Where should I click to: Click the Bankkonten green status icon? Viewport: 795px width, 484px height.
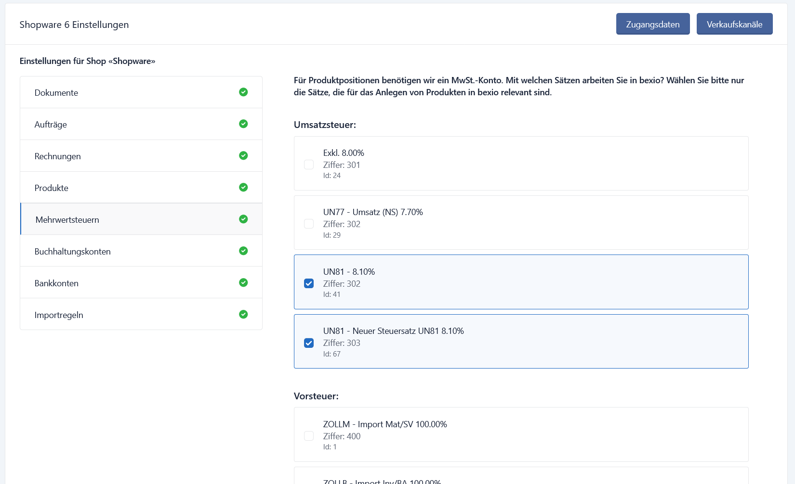click(243, 282)
